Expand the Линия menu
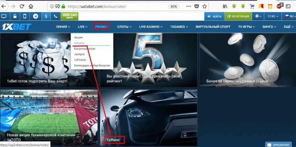This screenshot has height=147, width=296. click(x=63, y=27)
